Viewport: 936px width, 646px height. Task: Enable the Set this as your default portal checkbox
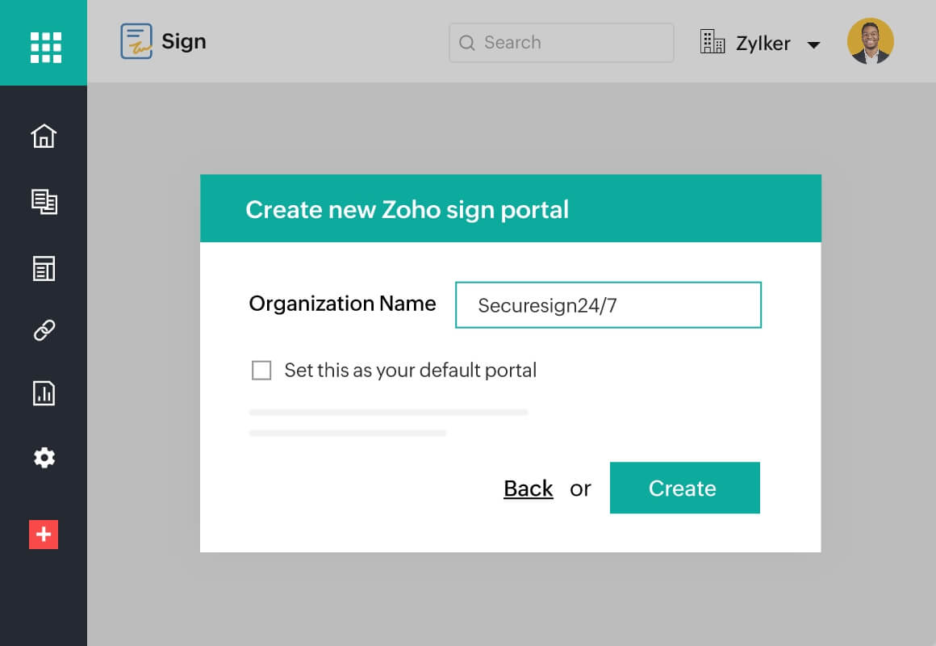261,370
